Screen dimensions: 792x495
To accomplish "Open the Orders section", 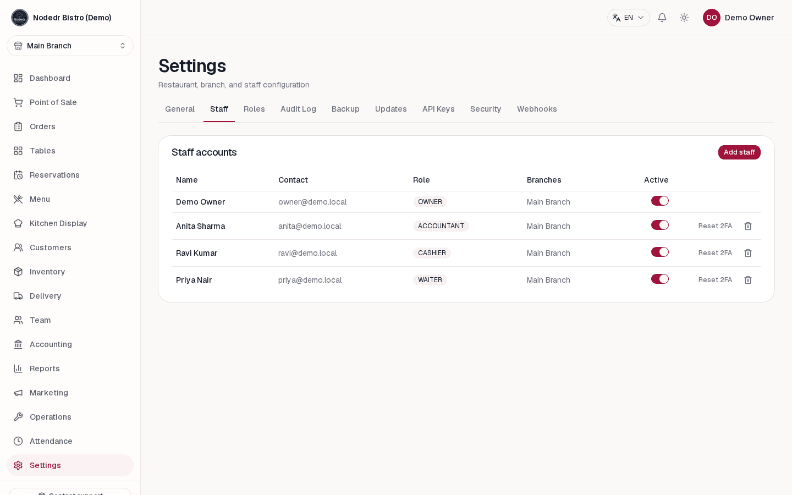I will click(70, 127).
